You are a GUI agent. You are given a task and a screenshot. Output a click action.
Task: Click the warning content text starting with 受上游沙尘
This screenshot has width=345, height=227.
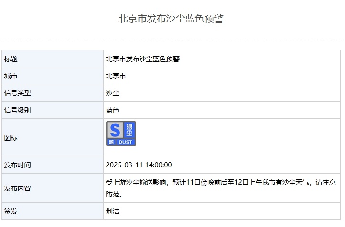coord(220,183)
